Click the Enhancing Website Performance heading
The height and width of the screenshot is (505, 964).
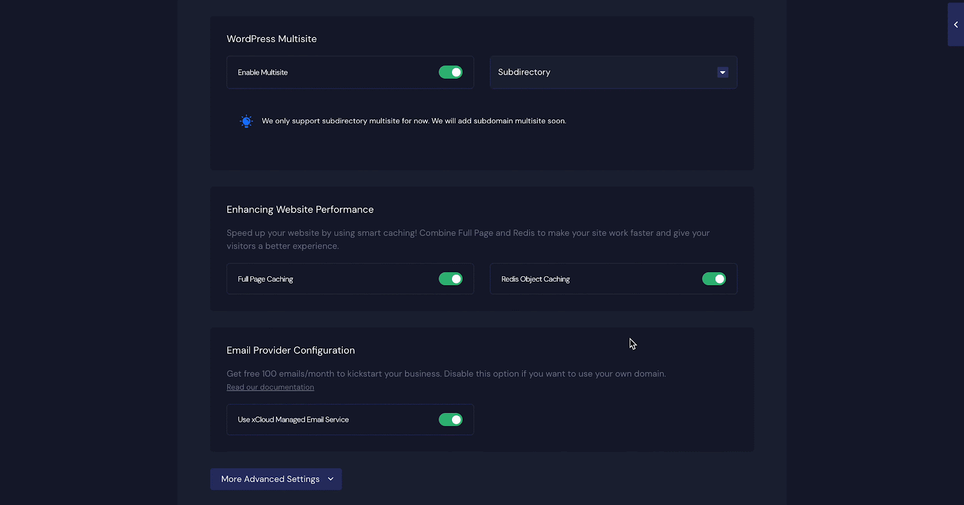300,209
